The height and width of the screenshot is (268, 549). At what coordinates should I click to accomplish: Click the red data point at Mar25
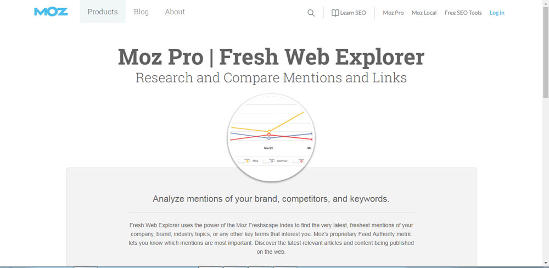click(269, 135)
